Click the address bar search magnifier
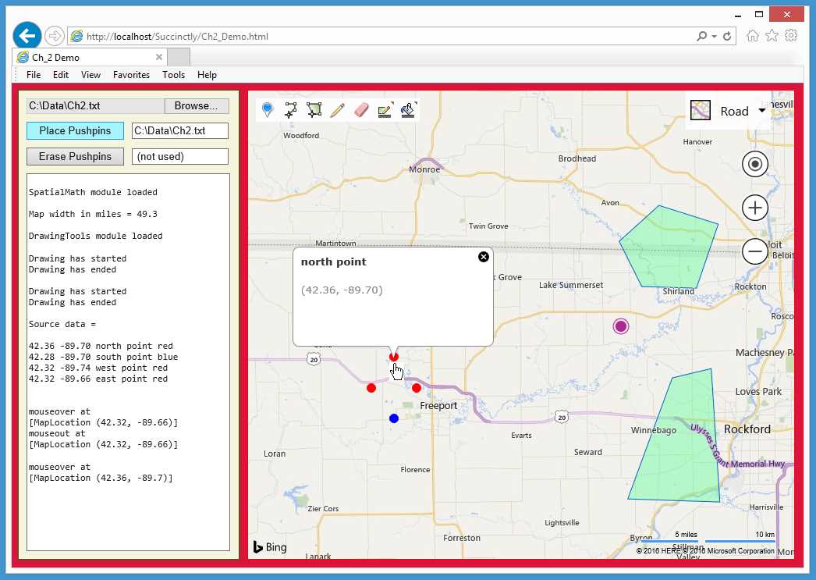The height and width of the screenshot is (580, 816). pos(701,36)
